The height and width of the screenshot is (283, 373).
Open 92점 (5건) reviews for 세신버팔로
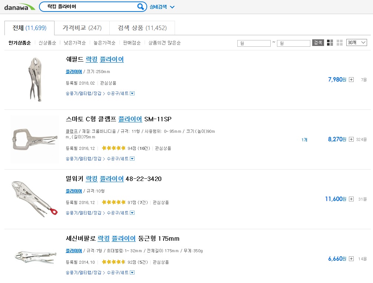coord(125,262)
